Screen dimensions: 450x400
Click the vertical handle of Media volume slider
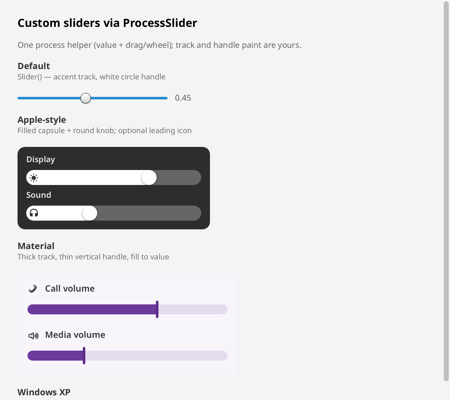(84, 356)
